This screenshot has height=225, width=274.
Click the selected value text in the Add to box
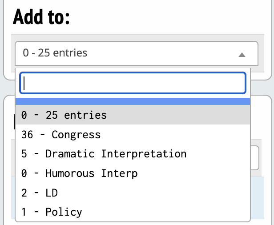click(54, 53)
